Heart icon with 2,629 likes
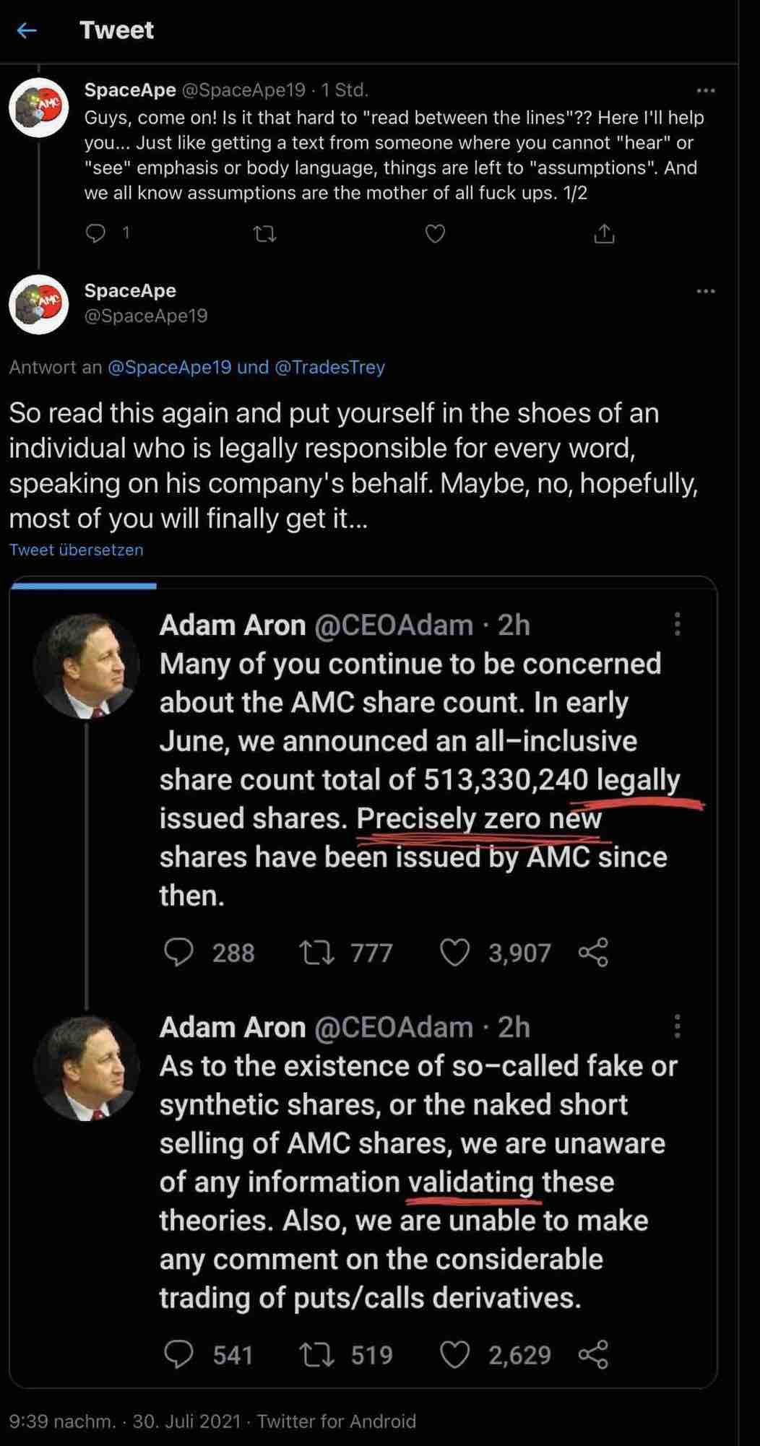Screen dimensions: 760x1446 [x=455, y=1354]
